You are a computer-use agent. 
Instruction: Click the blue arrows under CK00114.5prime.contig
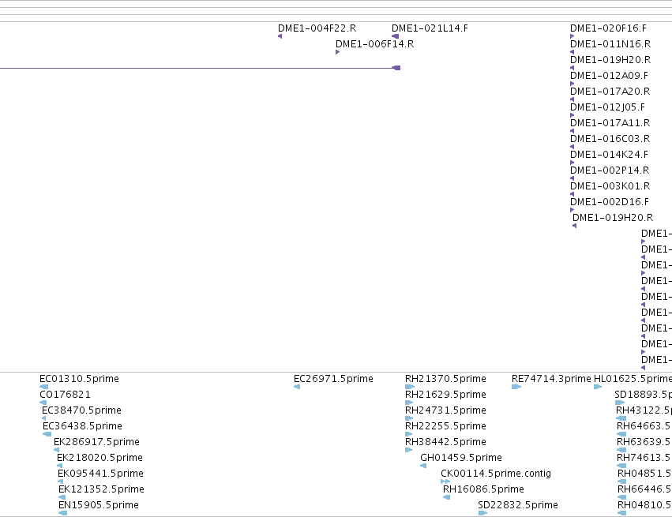coord(445,481)
